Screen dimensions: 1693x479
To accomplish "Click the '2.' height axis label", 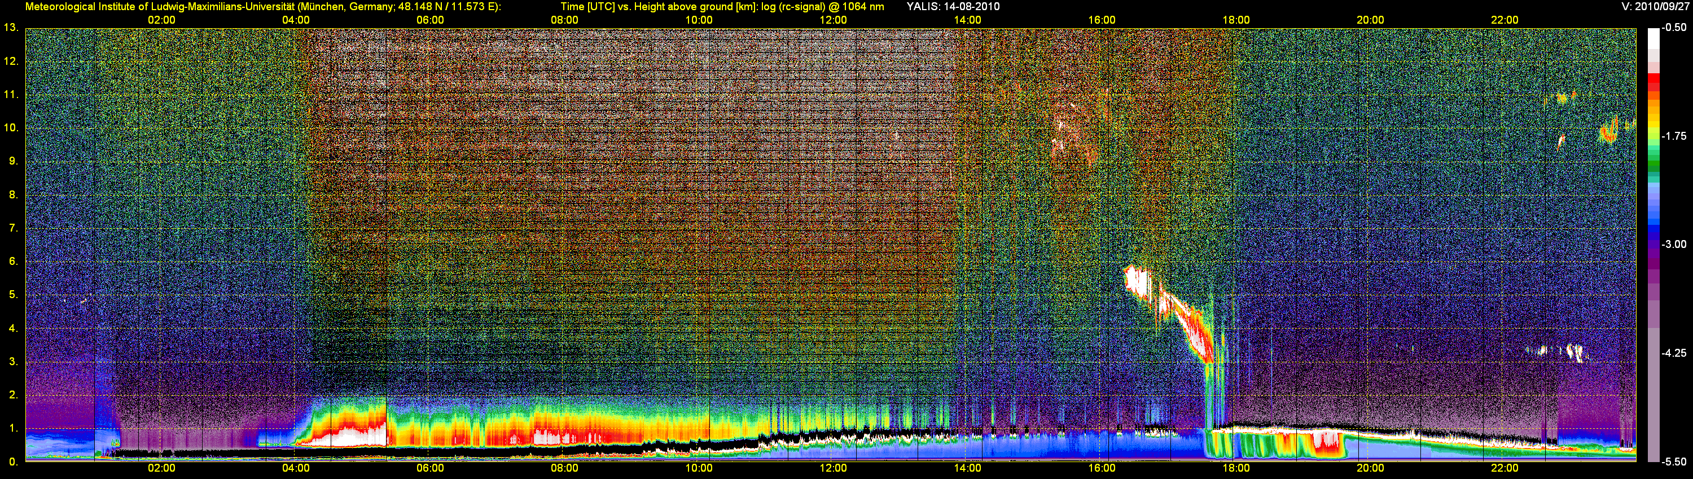I will tap(13, 395).
